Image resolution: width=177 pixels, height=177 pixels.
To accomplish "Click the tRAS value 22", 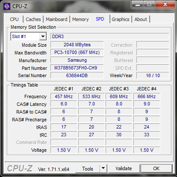I will [119, 127].
